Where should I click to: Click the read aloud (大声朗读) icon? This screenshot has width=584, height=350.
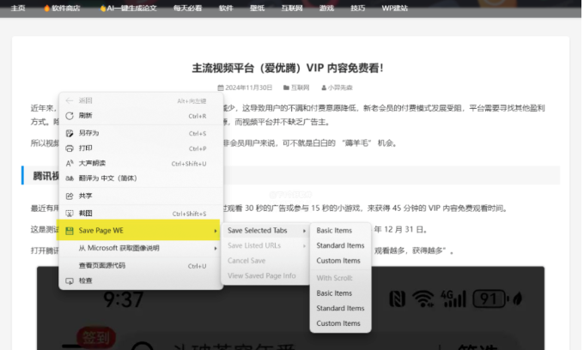click(x=69, y=163)
